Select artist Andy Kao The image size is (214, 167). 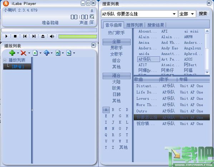click(x=170, y=48)
